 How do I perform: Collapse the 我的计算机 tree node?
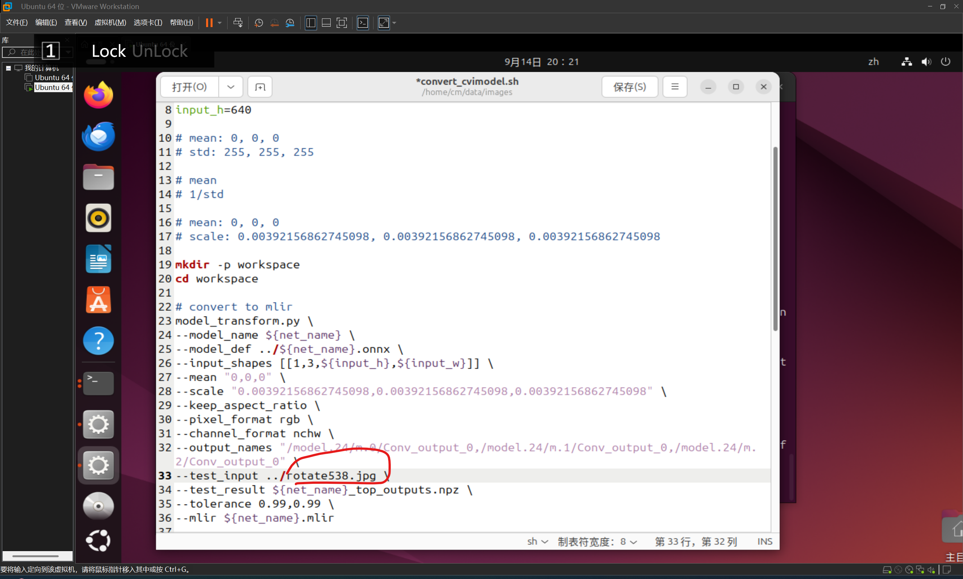click(8, 68)
